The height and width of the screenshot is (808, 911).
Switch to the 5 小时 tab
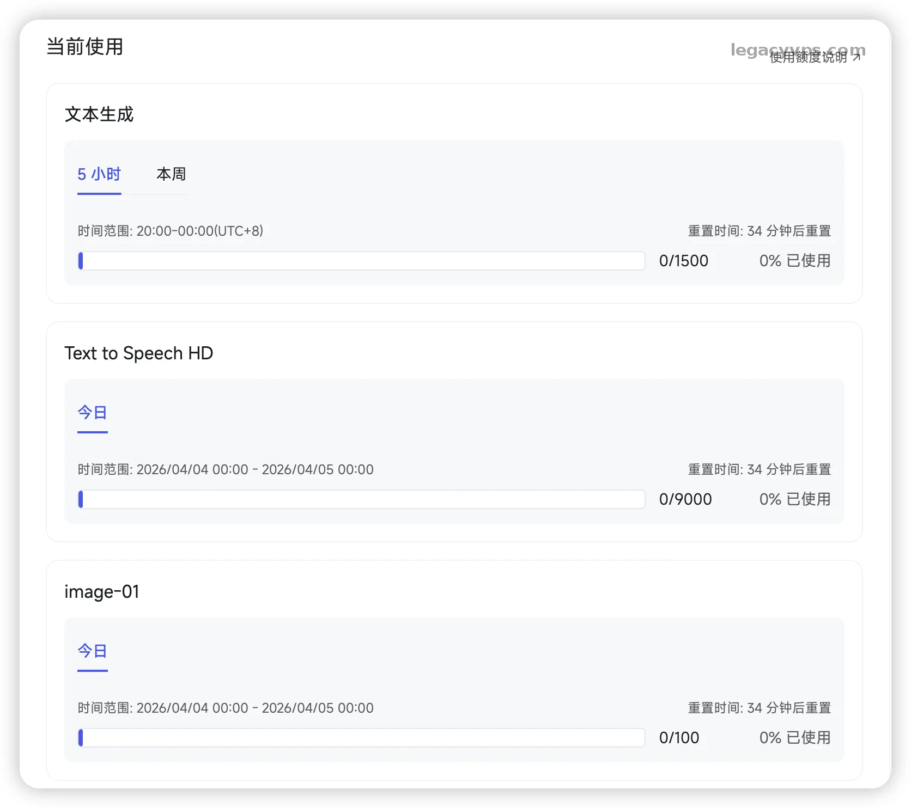coord(99,174)
